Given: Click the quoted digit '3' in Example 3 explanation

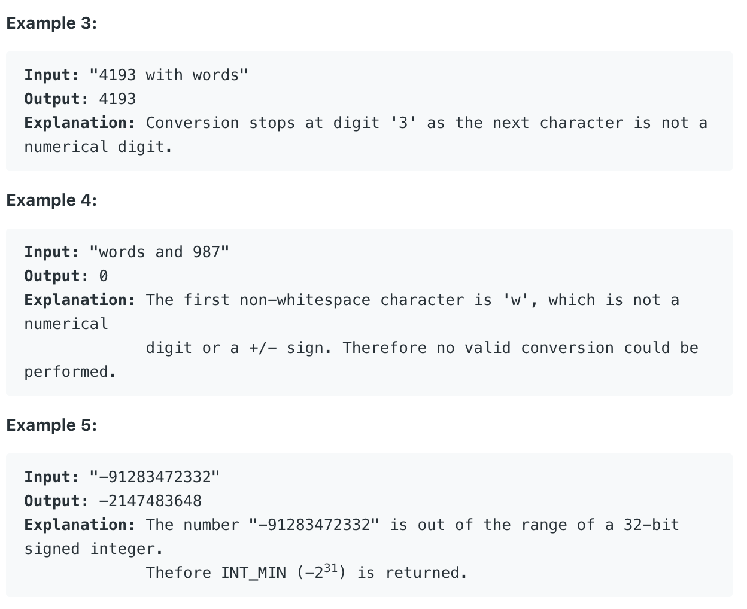Looking at the screenshot, I should tap(403, 123).
